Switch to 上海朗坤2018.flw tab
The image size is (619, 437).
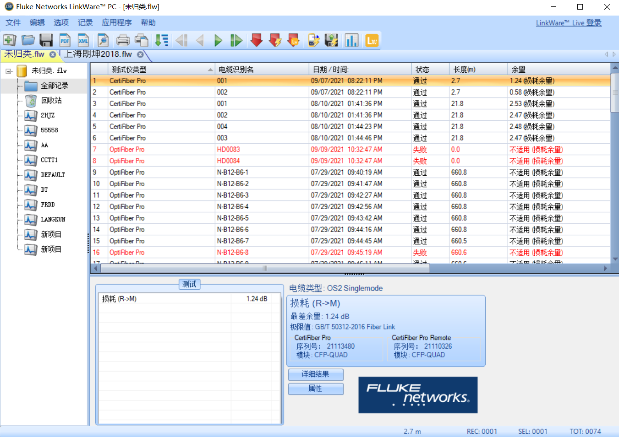pyautogui.click(x=98, y=54)
